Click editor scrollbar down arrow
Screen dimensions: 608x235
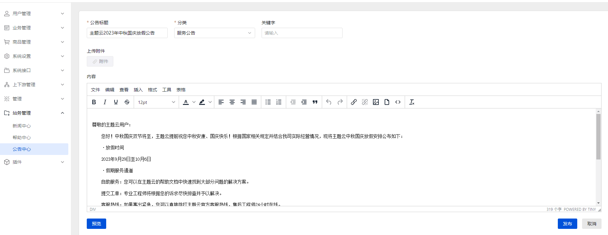pyautogui.click(x=598, y=203)
